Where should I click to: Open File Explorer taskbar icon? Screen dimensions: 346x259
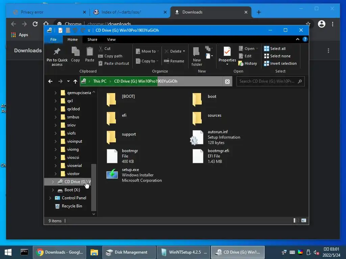[94, 252]
